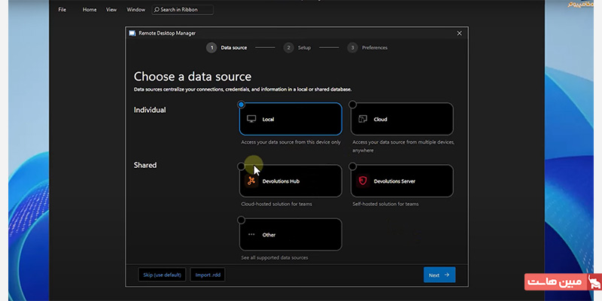The height and width of the screenshot is (301, 602).
Task: Click the Local card label
Action: (x=268, y=120)
